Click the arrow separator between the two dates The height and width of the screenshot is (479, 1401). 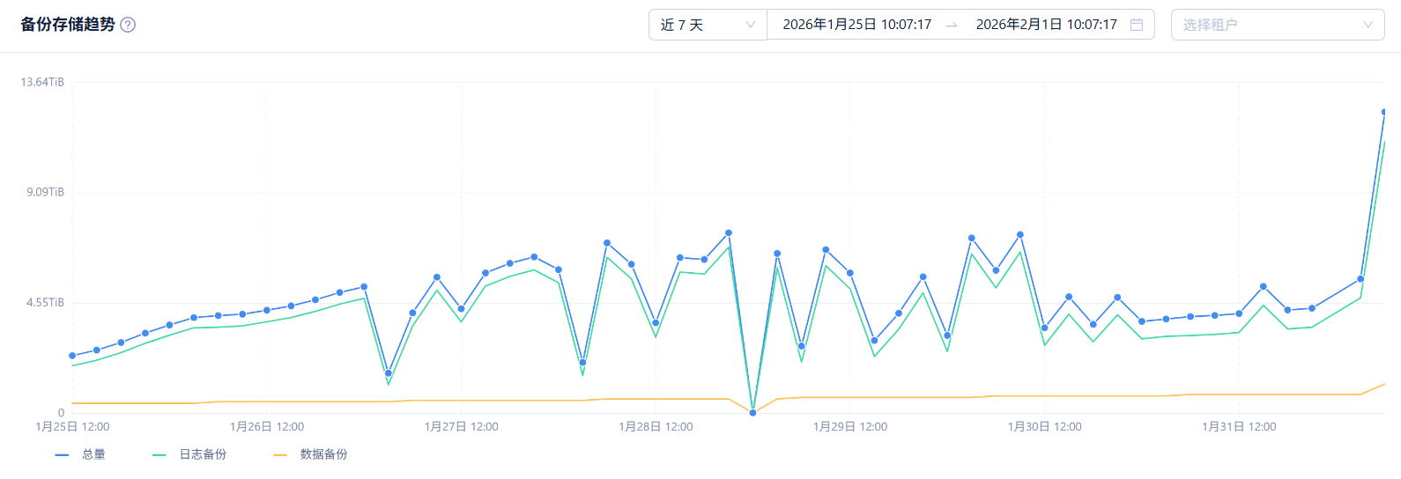[x=952, y=26]
